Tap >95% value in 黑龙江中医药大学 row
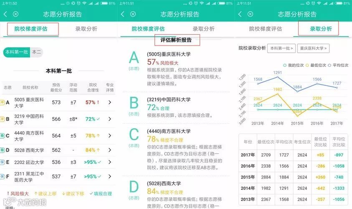352x209 pixels. coord(90,176)
